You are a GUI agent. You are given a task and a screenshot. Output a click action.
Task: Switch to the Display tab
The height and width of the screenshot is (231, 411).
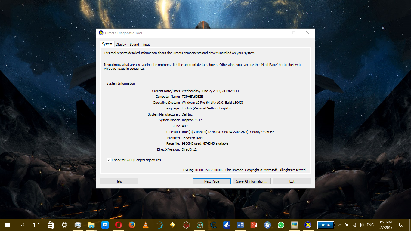click(x=121, y=45)
